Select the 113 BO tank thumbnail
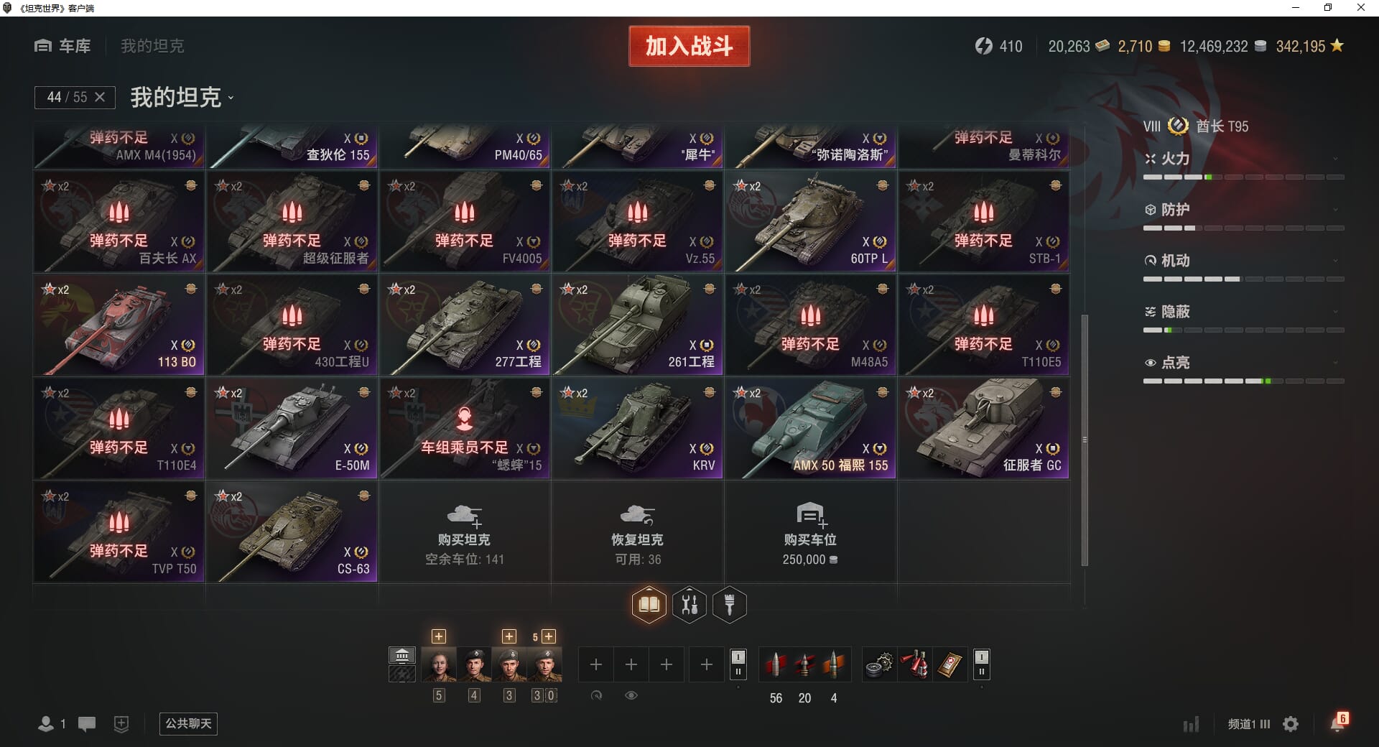Image resolution: width=1379 pixels, height=747 pixels. (x=119, y=326)
